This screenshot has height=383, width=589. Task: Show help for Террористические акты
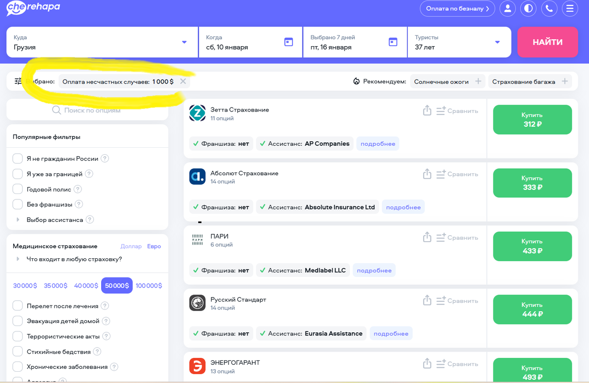click(106, 336)
